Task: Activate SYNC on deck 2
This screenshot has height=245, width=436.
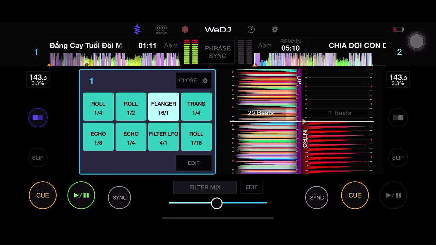Action: pos(317,197)
